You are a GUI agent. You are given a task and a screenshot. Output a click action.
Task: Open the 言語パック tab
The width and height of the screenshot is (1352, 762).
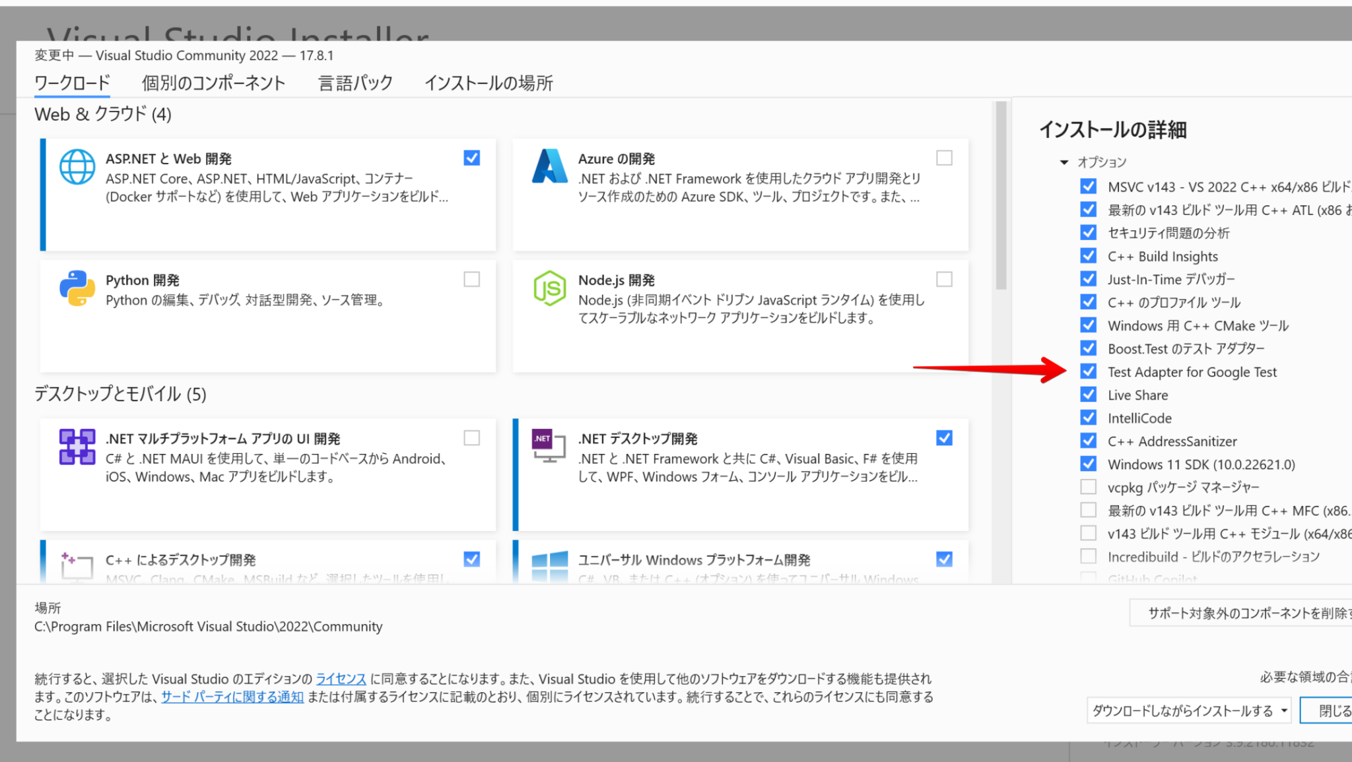pyautogui.click(x=355, y=82)
